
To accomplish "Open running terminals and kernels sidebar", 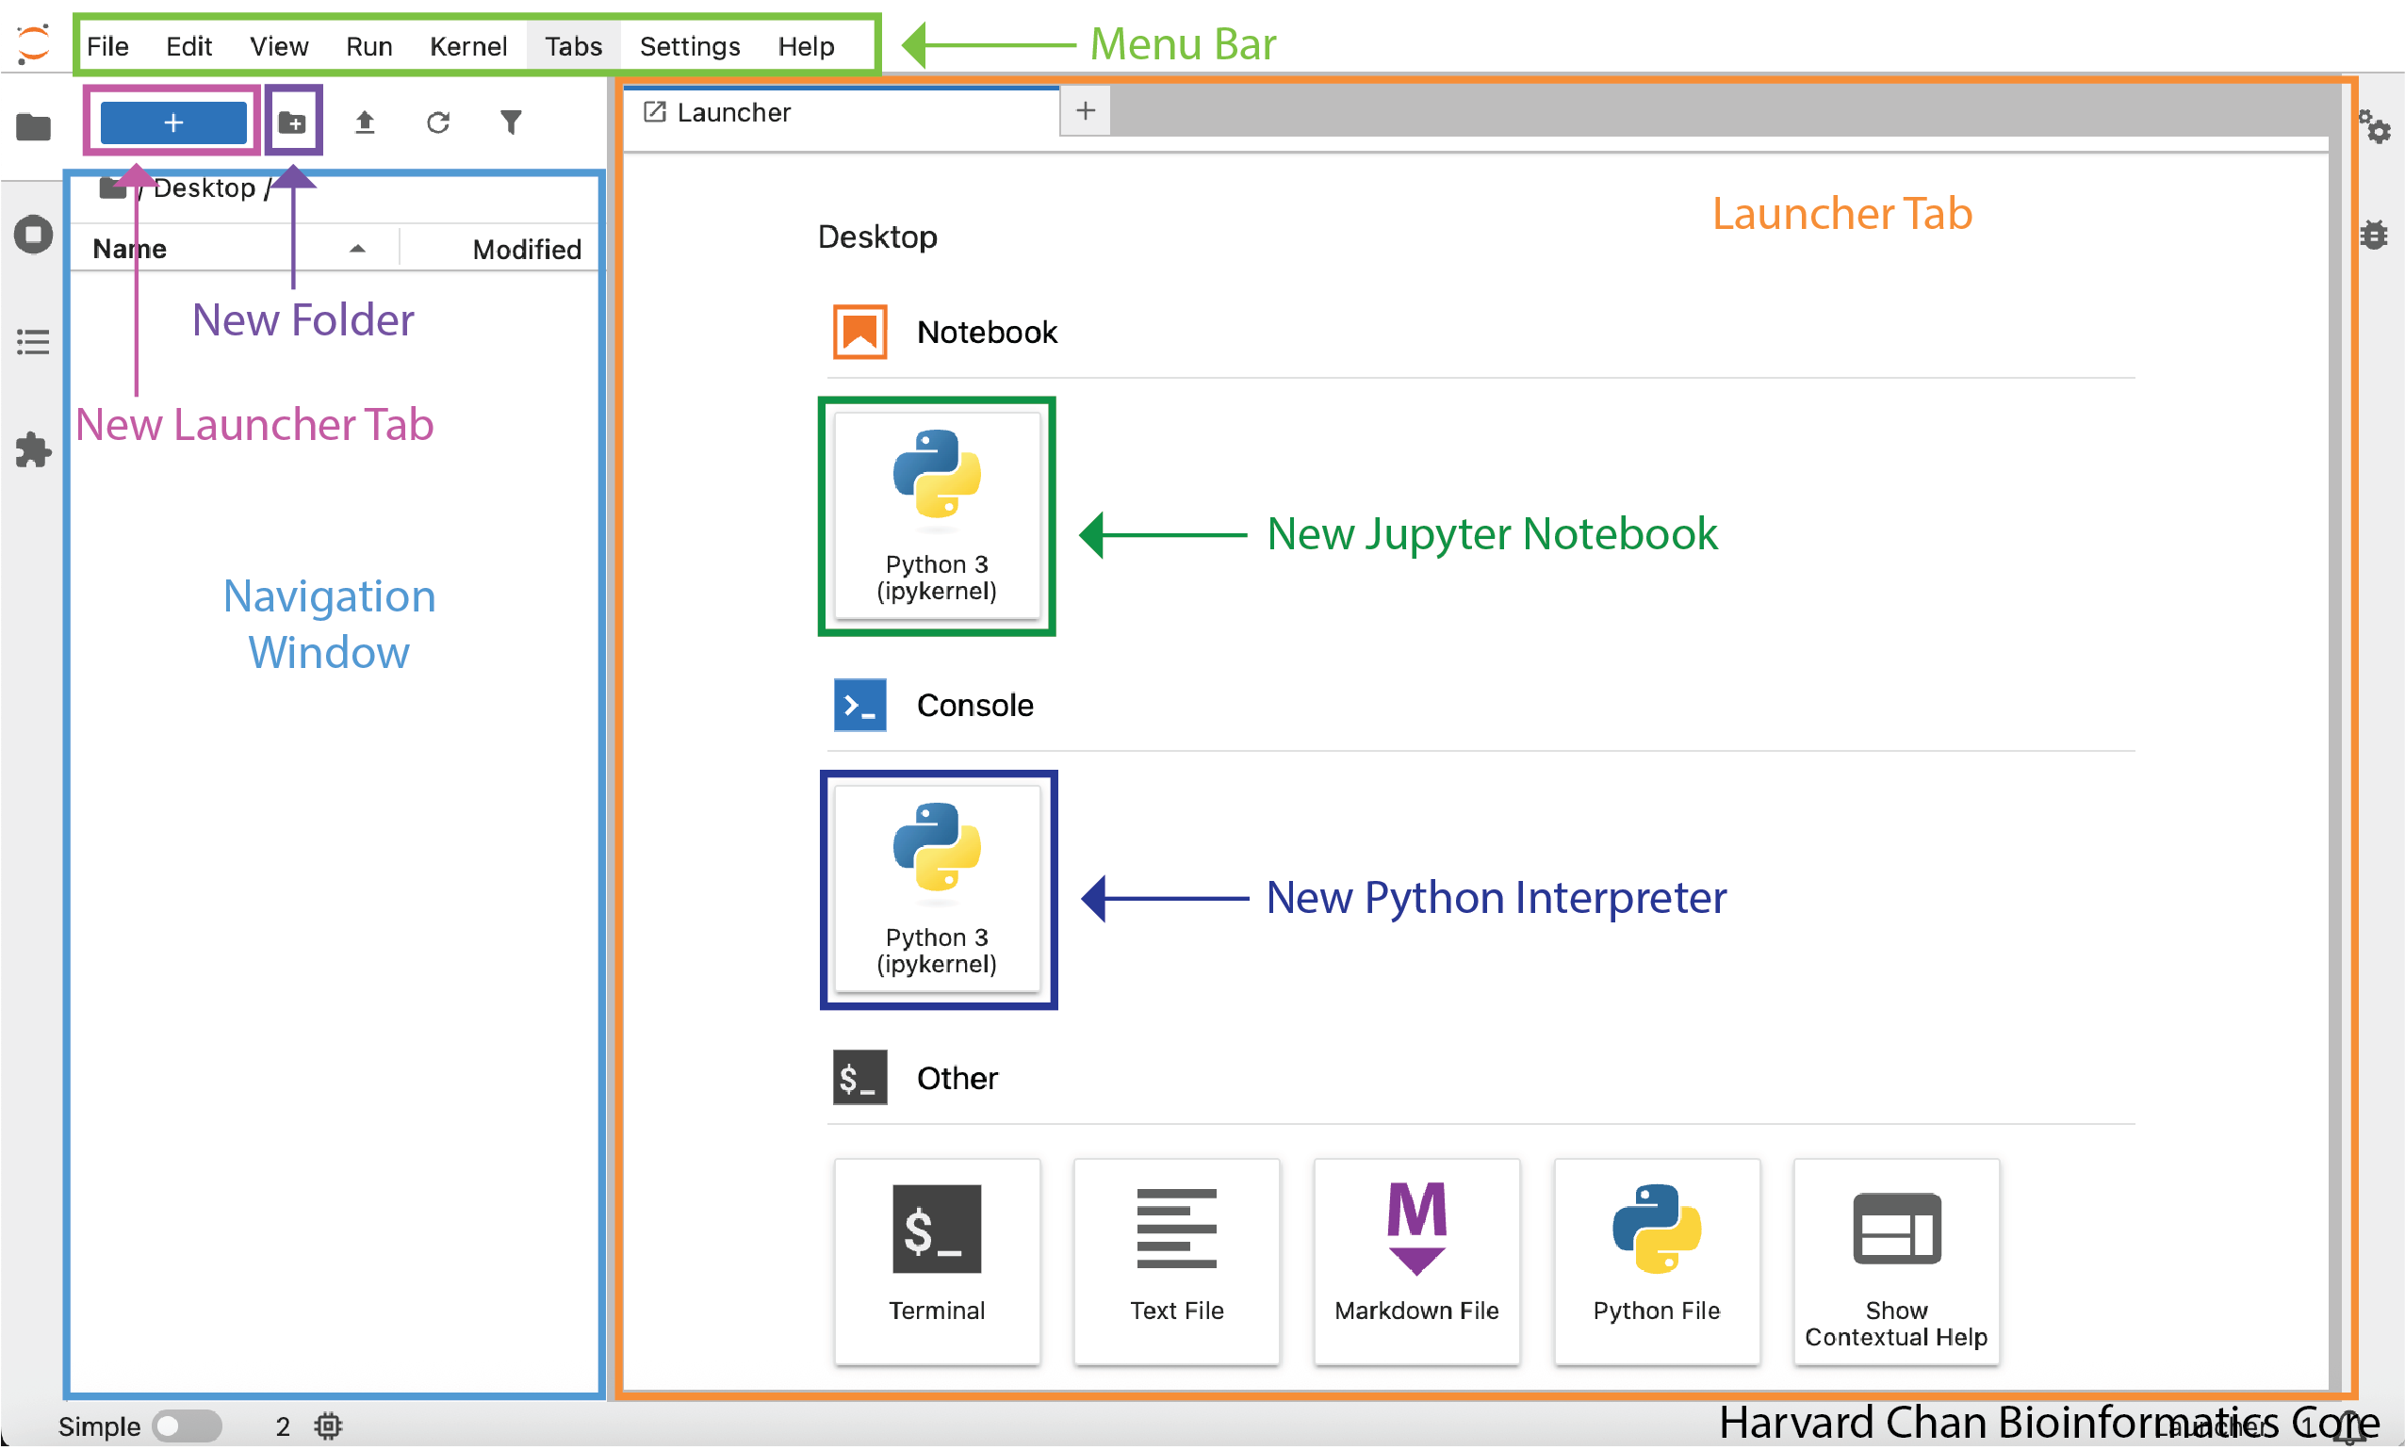I will point(33,236).
